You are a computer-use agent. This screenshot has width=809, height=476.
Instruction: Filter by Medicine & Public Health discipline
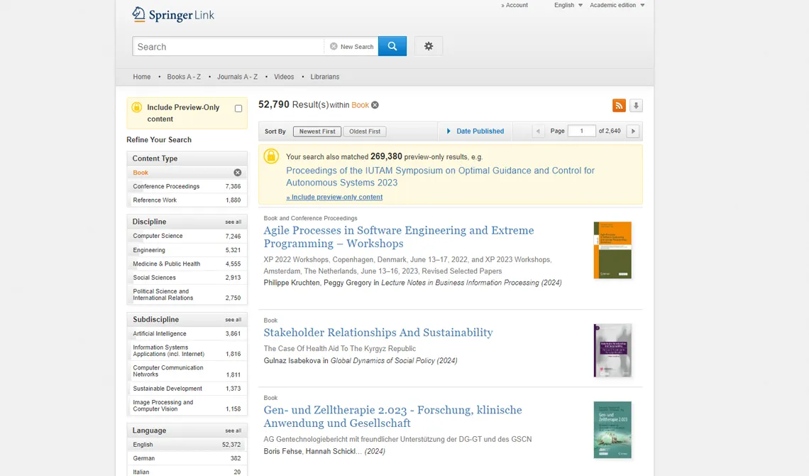[187, 264]
